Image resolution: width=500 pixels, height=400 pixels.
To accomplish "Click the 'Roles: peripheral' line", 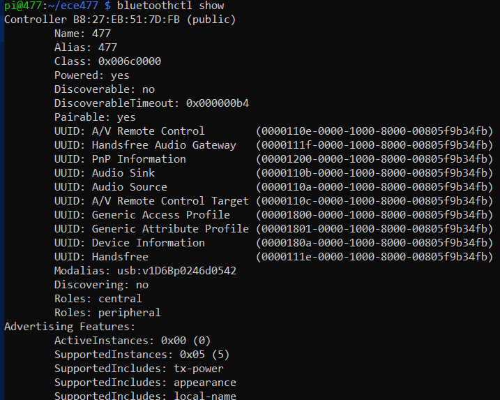I will click(107, 313).
